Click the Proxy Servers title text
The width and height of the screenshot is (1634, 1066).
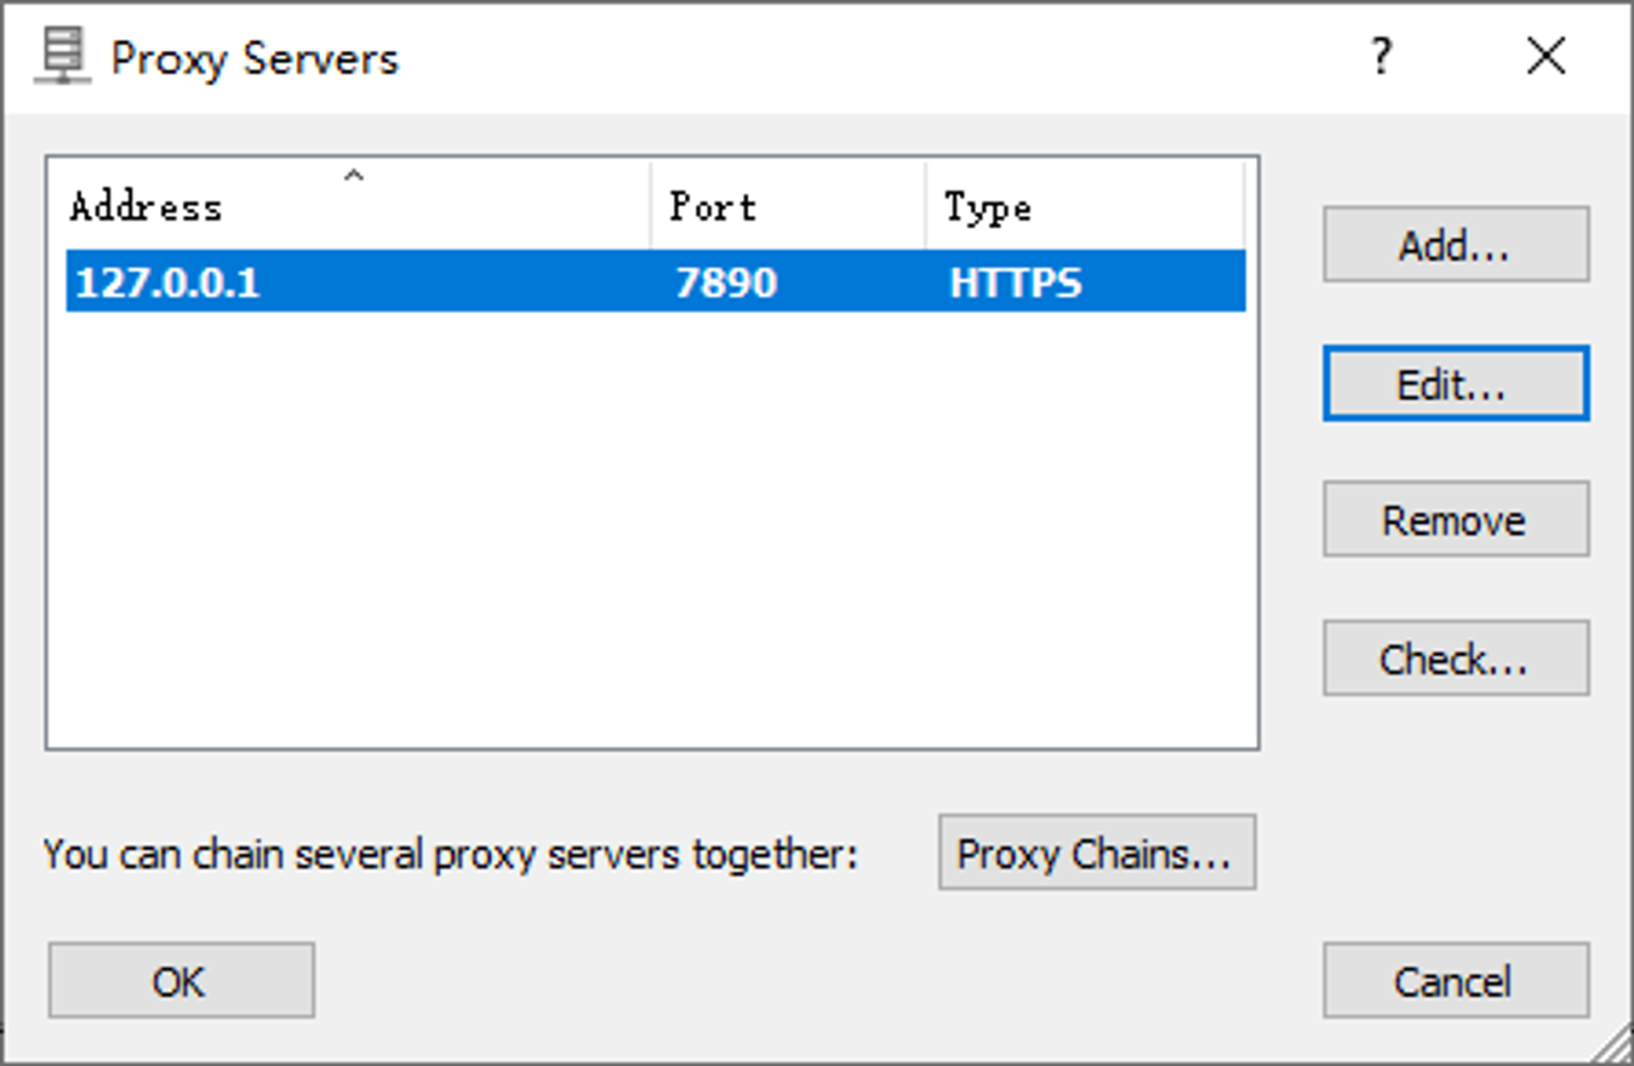point(254,59)
